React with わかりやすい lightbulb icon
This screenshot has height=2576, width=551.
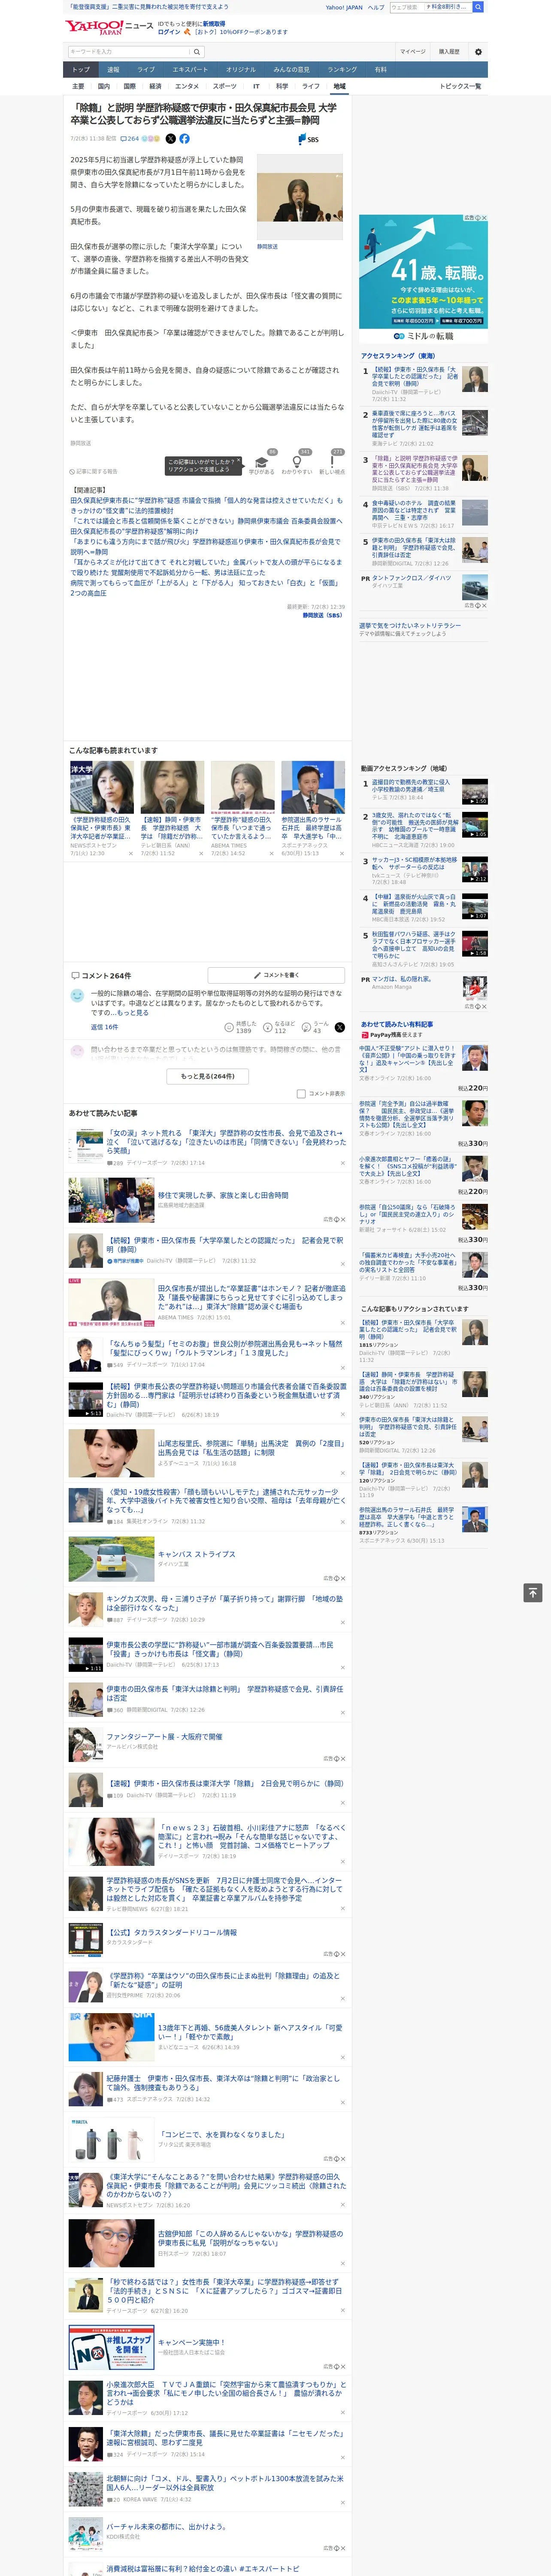(296, 462)
